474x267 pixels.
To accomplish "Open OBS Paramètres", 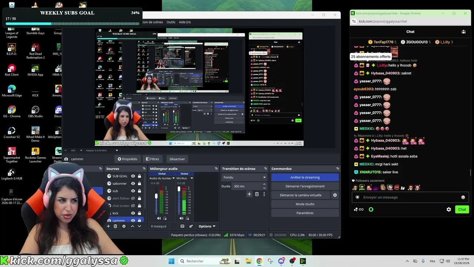I will click(305, 213).
